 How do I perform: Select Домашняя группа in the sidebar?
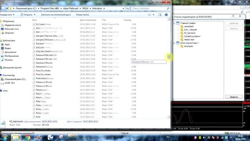tap(12, 67)
